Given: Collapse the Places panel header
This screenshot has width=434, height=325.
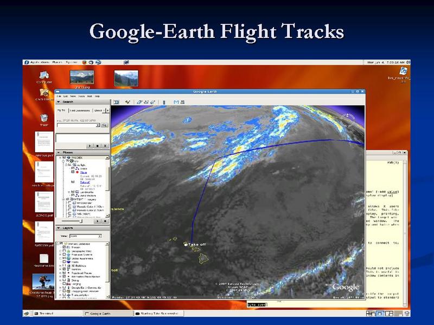Looking at the screenshot, I should 82,153.
